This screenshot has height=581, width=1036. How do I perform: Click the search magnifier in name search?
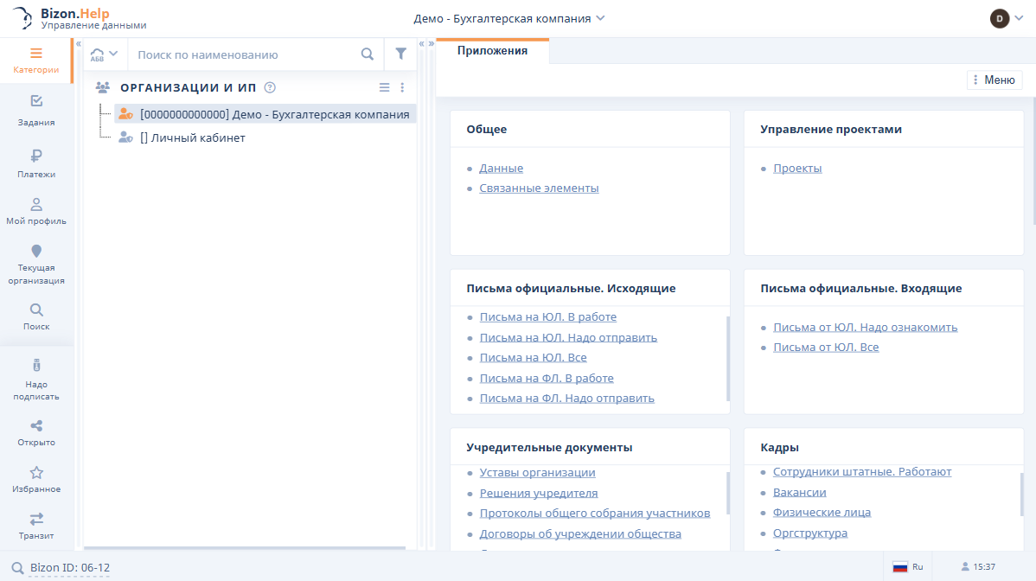[x=368, y=54]
